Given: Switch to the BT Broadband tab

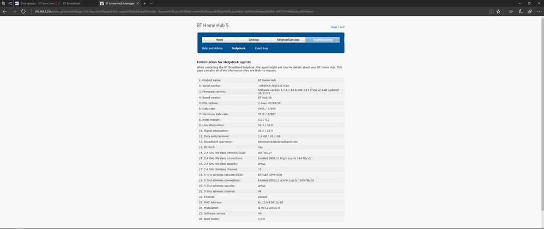Looking at the screenshot, I should click(x=77, y=3).
